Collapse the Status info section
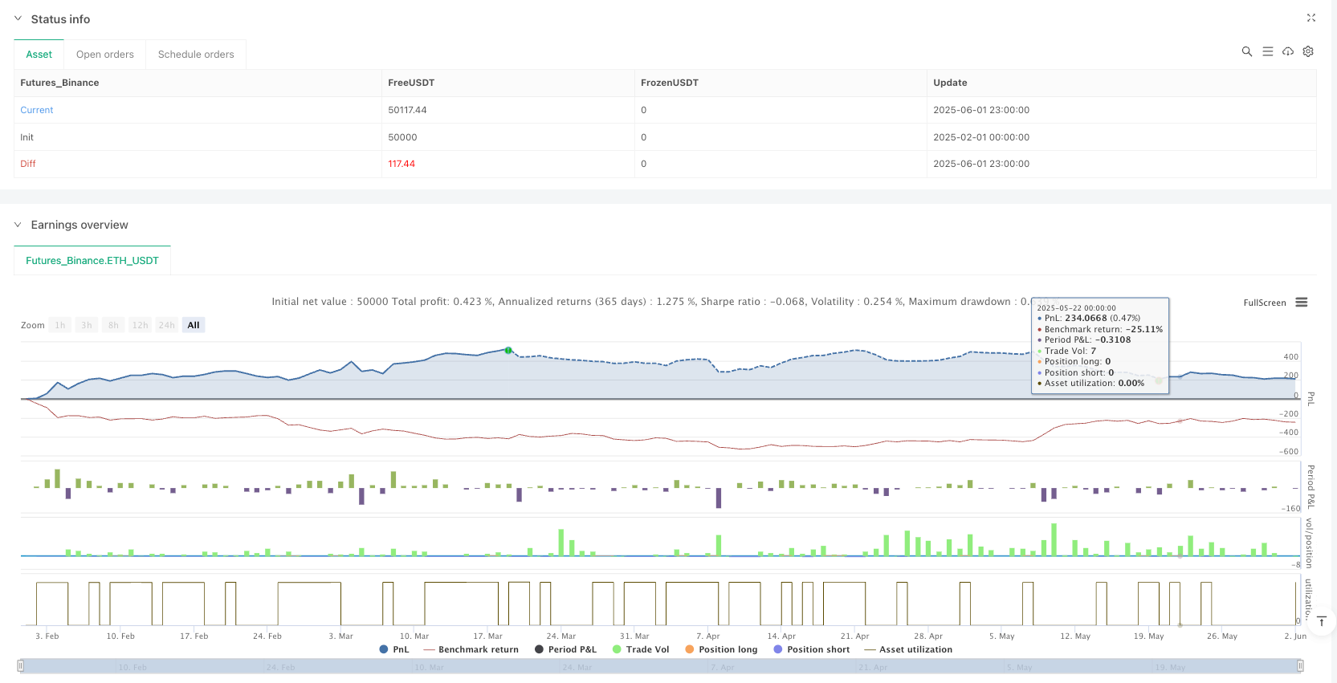The image size is (1337, 683). 18,18
